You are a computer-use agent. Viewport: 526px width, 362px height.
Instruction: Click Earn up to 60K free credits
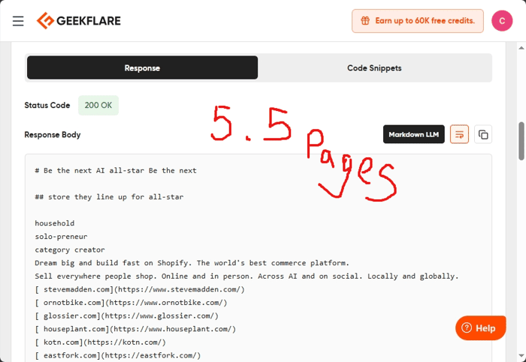(425, 21)
